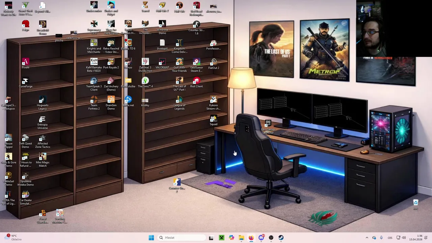Select the Supremacy 1914 icon
This screenshot has width=432, height=243.
pos(94,27)
